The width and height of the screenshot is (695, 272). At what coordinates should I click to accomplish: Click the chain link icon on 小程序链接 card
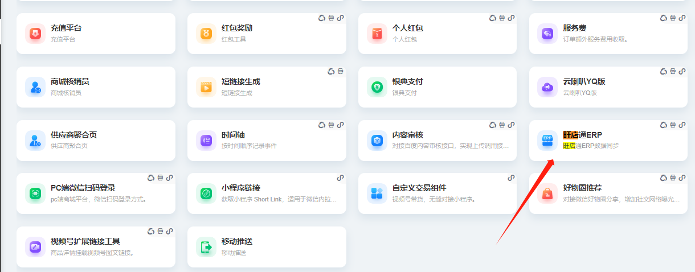pos(340,178)
